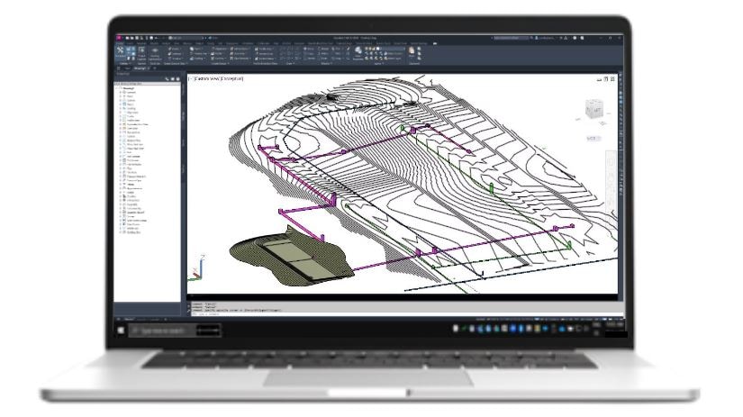743x417 pixels.
Task: Open the Windows Start menu
Action: tap(122, 331)
